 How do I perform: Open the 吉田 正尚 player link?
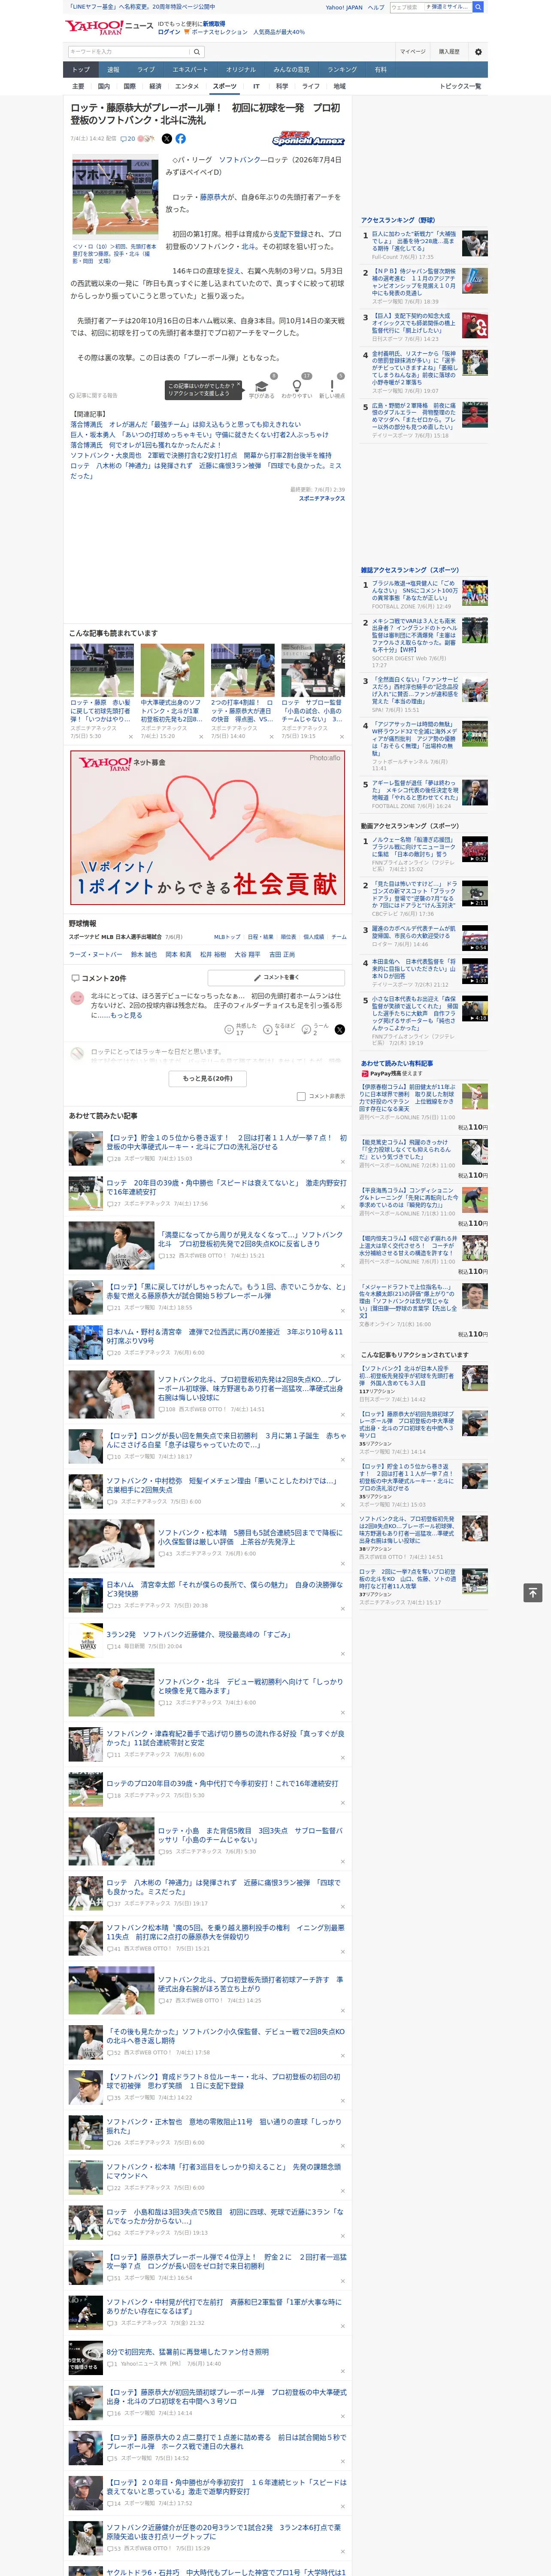tap(282, 955)
